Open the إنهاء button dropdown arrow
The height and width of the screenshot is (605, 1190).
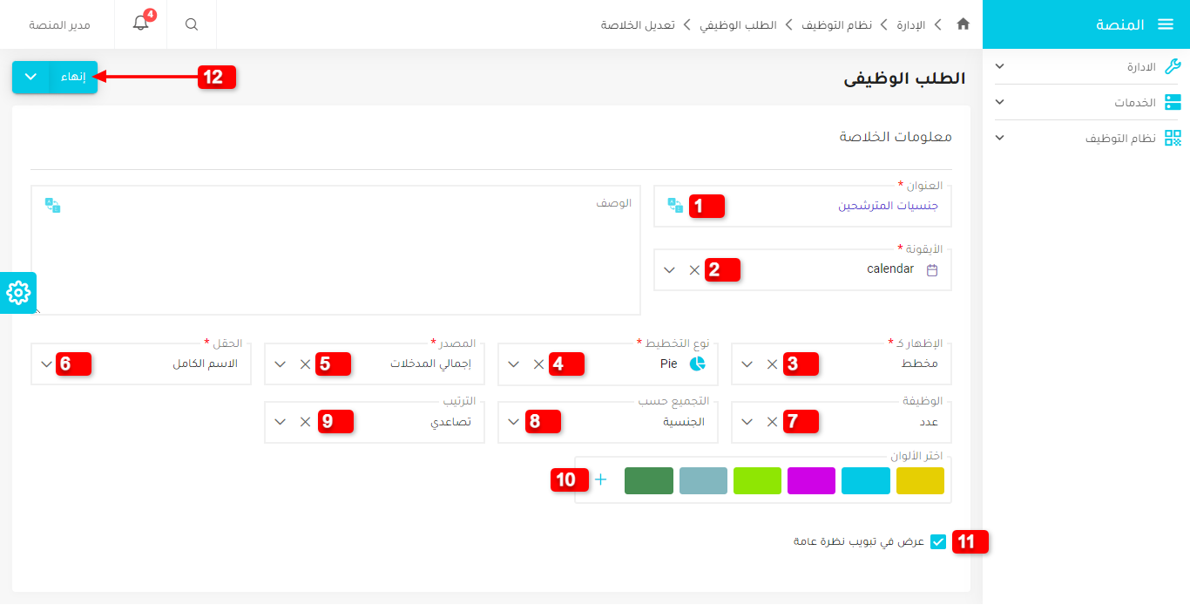click(x=30, y=77)
